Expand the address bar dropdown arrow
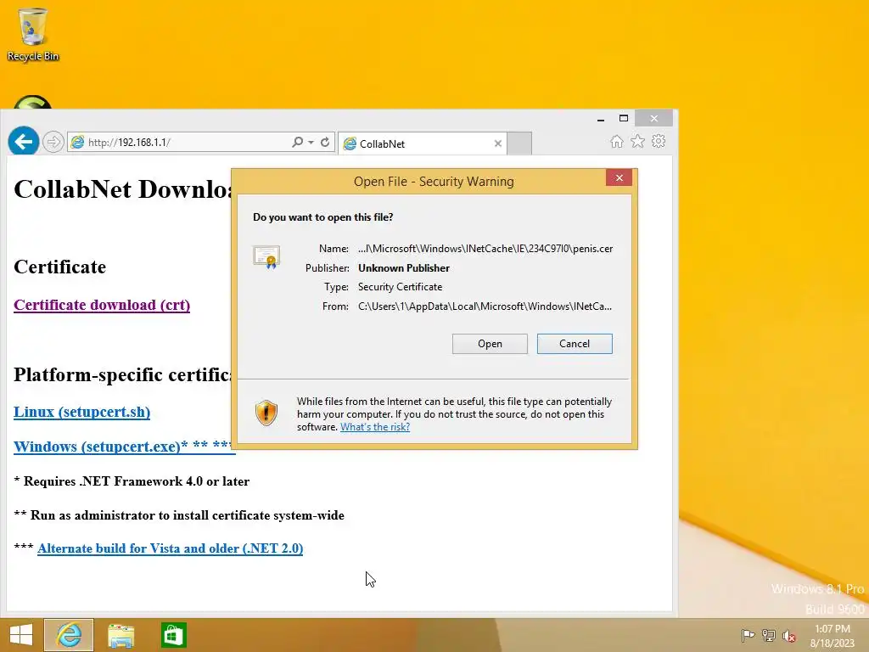 tap(311, 143)
